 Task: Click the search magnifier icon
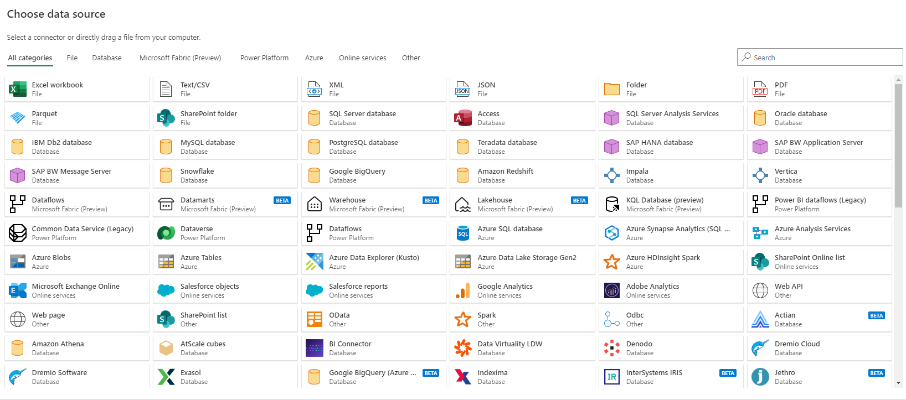[747, 56]
